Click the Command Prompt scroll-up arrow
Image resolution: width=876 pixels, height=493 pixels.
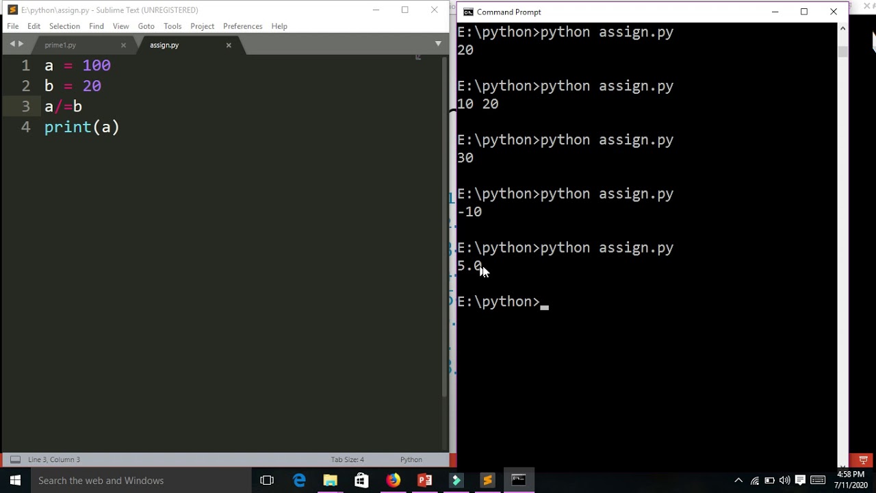coord(842,29)
